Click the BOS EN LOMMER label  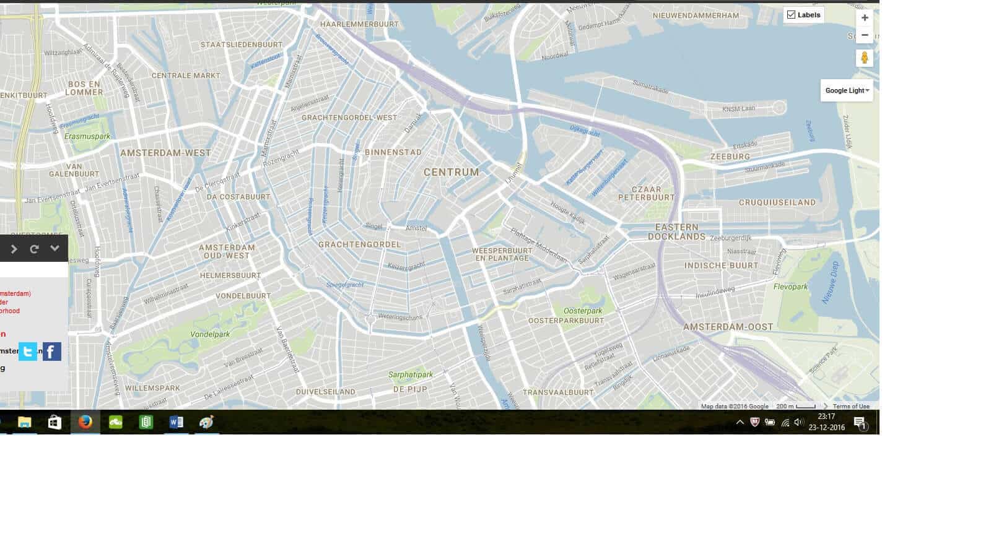[85, 89]
